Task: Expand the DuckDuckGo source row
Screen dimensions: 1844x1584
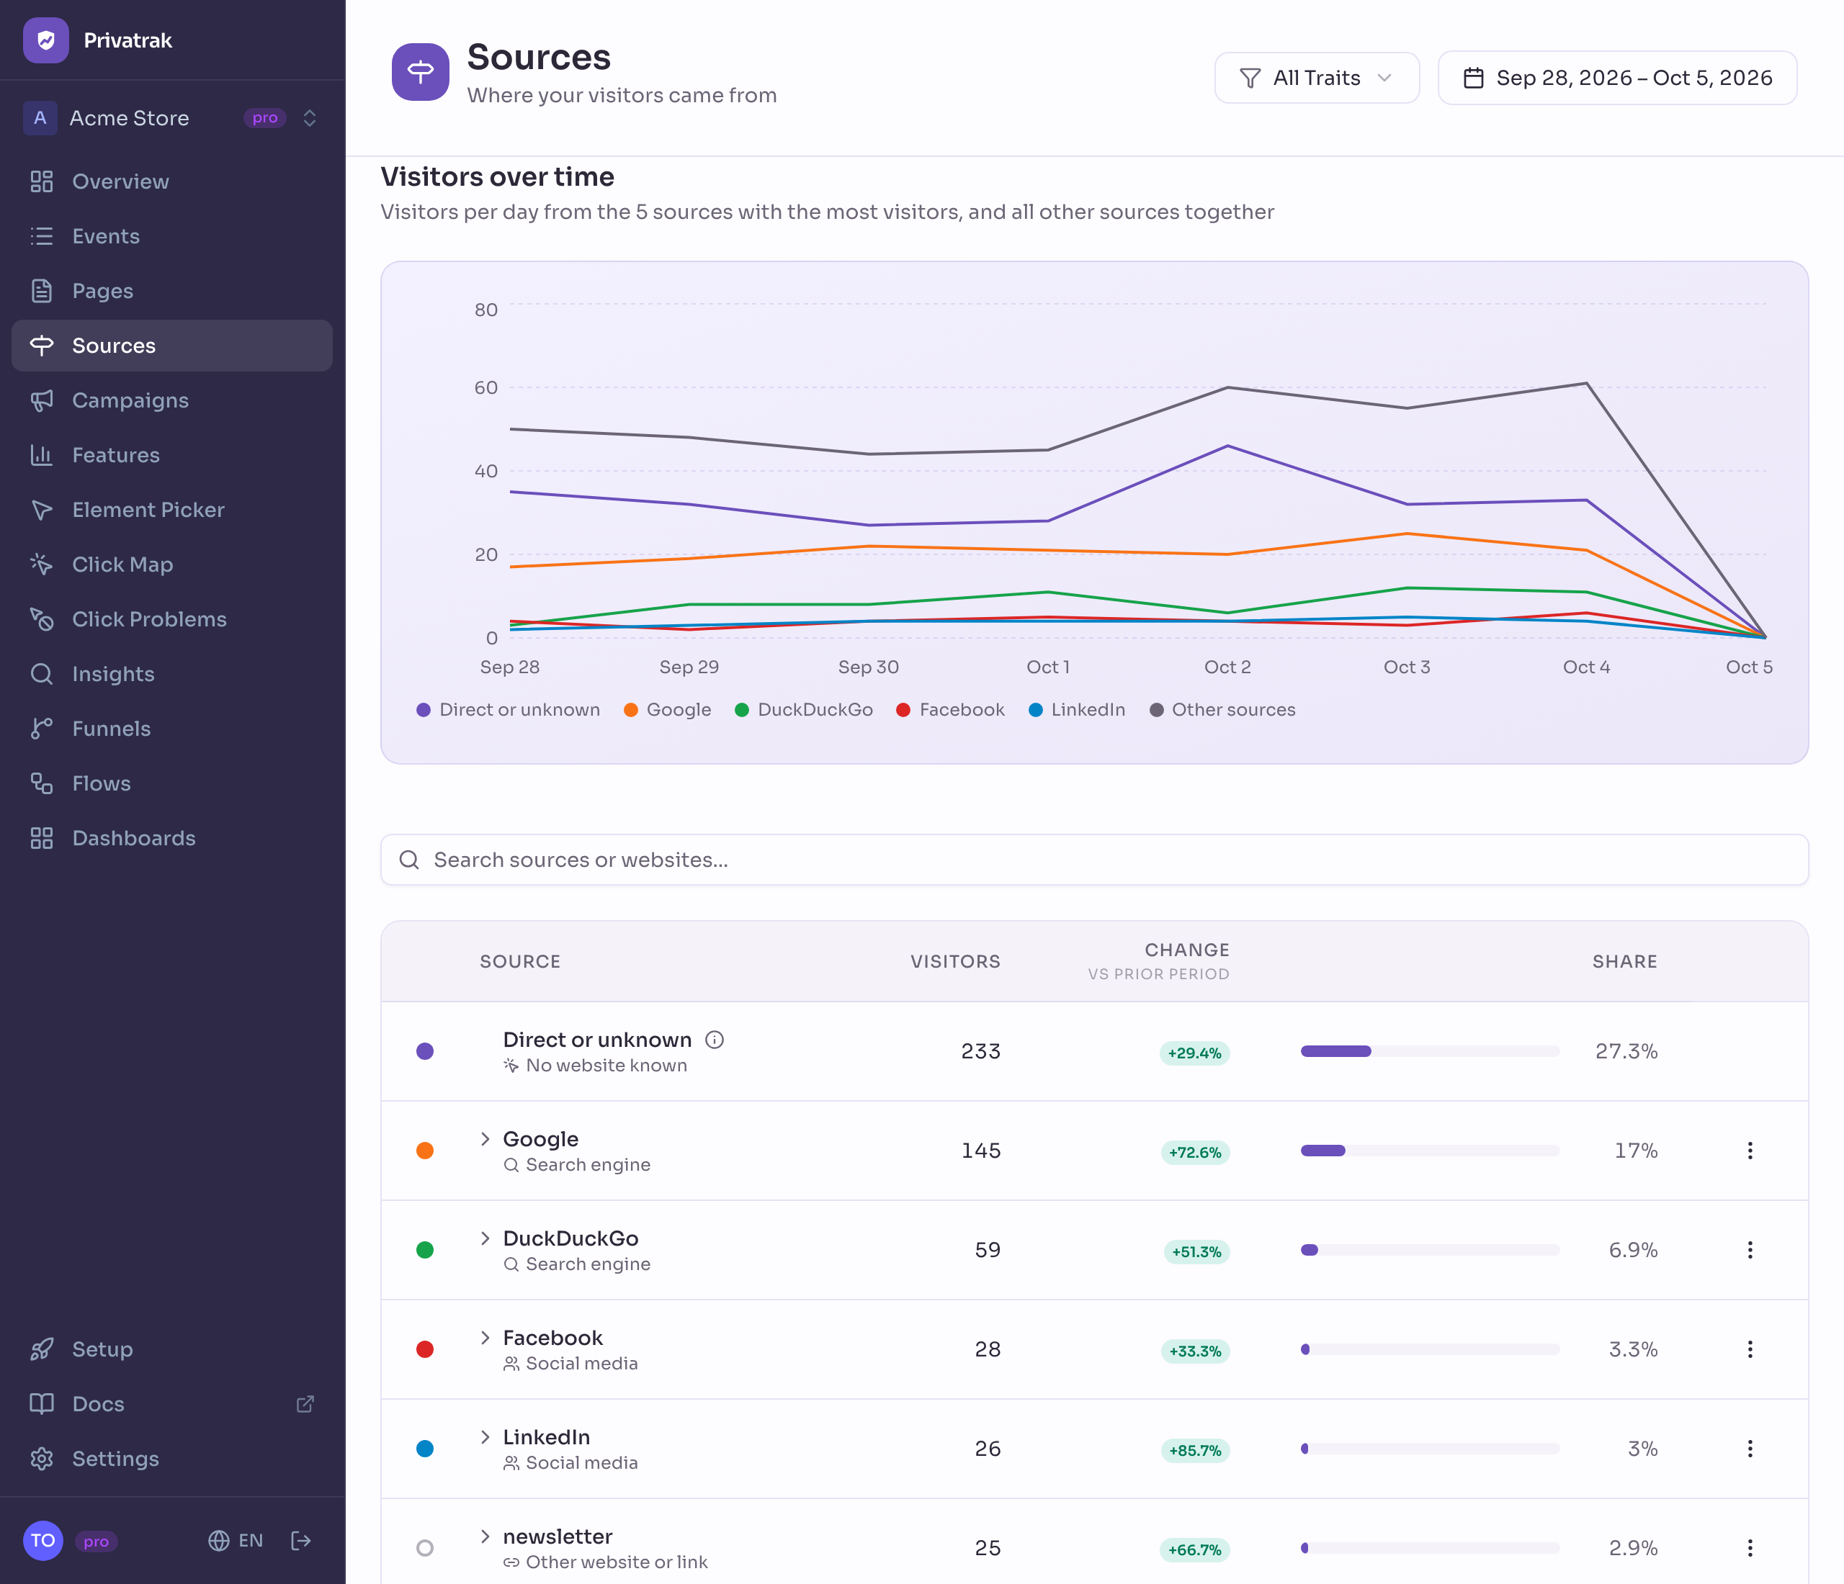Action: pos(485,1239)
